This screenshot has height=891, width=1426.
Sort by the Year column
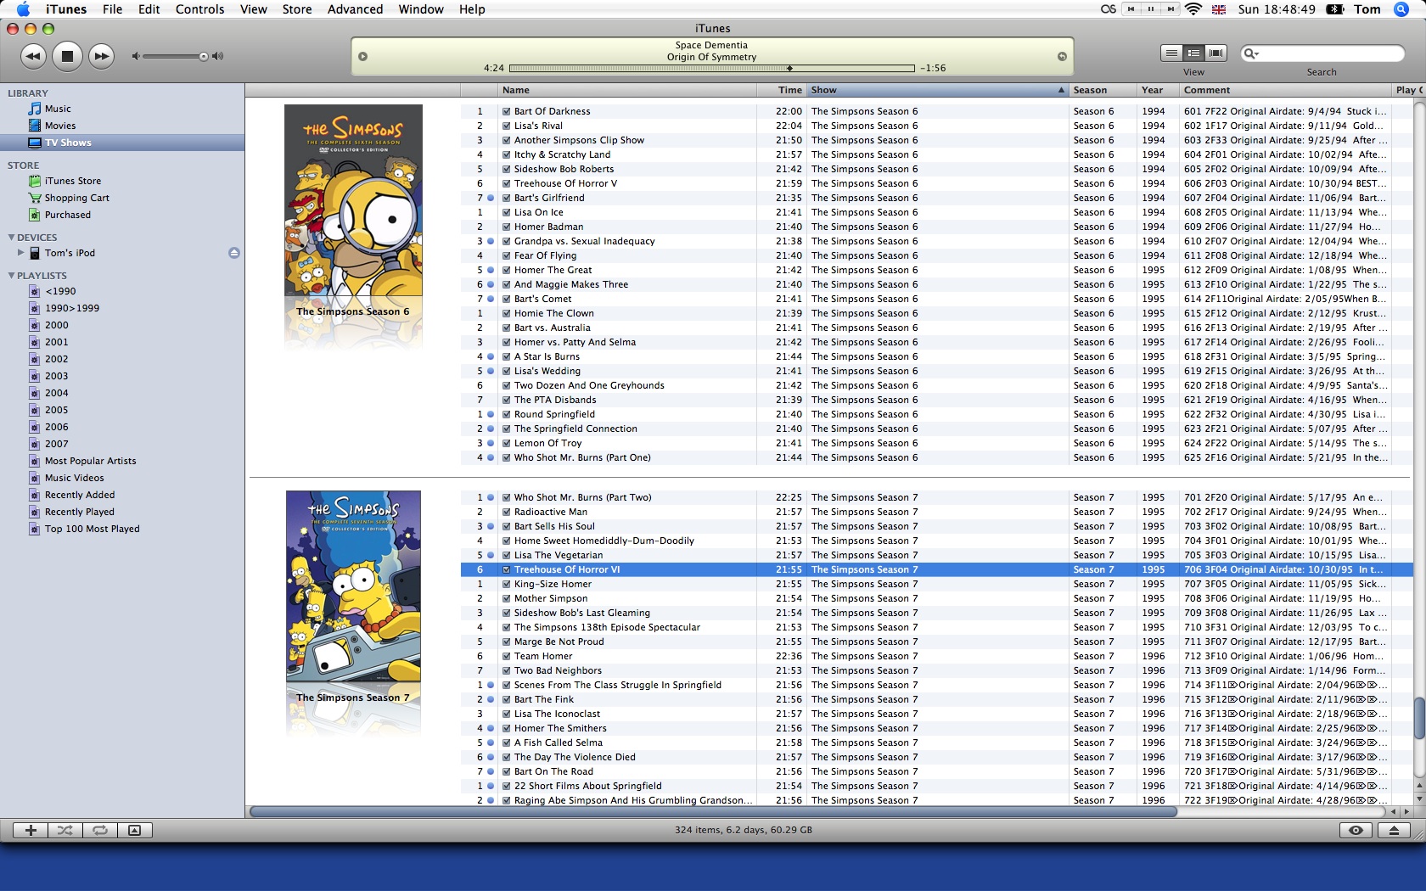tap(1157, 90)
